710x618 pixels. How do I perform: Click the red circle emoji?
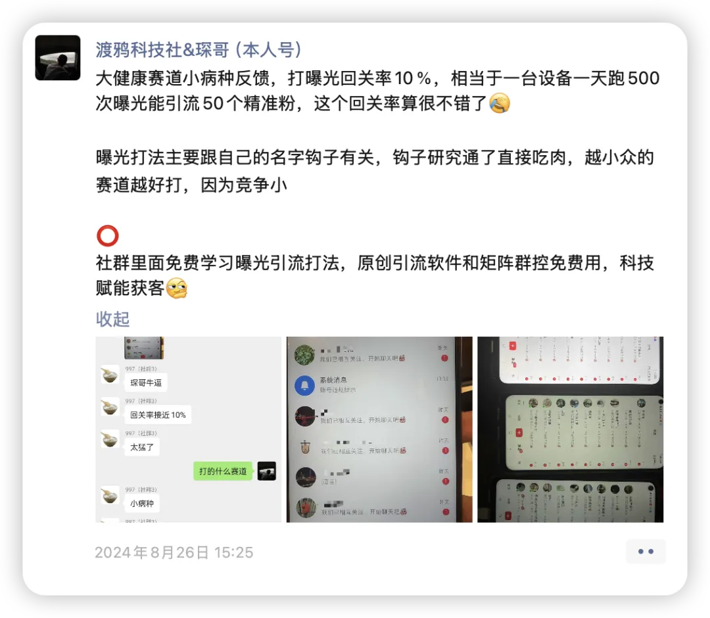(x=108, y=236)
